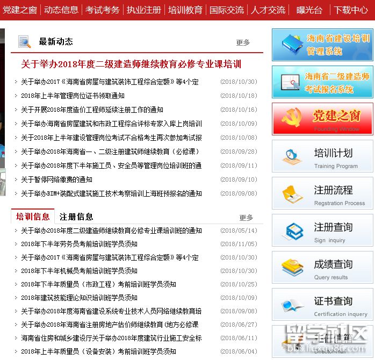The width and height of the screenshot is (375, 360).
Task: Open the 考试考务 navigation menu item
Action: click(x=103, y=10)
